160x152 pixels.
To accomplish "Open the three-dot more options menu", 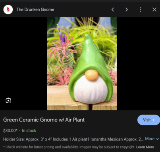I will [141, 9].
